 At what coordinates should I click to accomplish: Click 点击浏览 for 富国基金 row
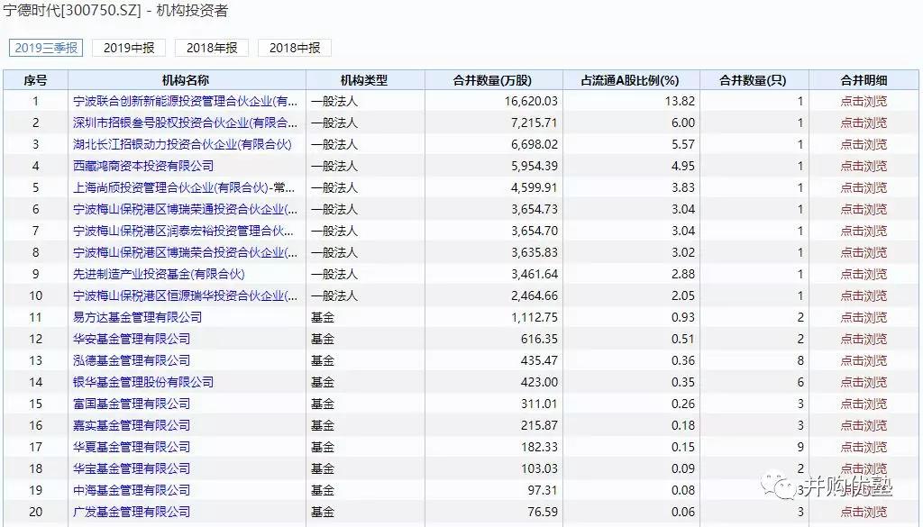tap(863, 404)
